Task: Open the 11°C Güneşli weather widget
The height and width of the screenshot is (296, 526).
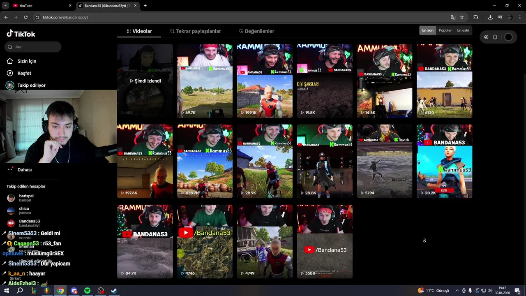Action: [433, 291]
